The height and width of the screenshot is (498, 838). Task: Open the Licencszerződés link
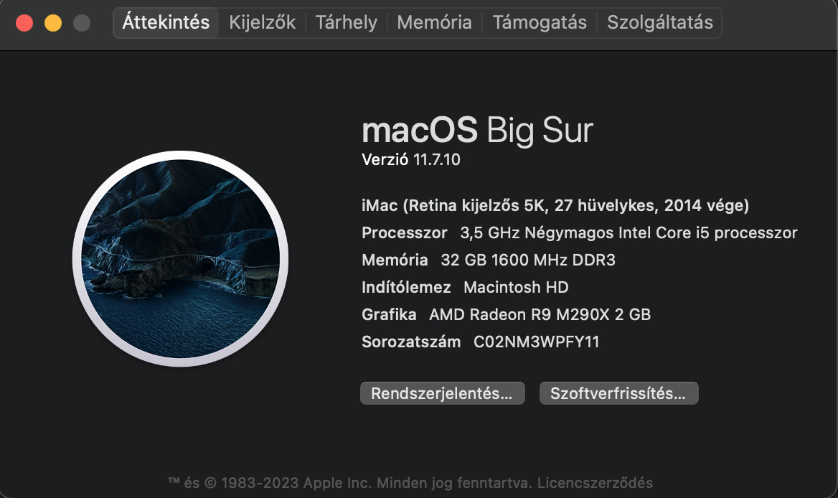595,482
